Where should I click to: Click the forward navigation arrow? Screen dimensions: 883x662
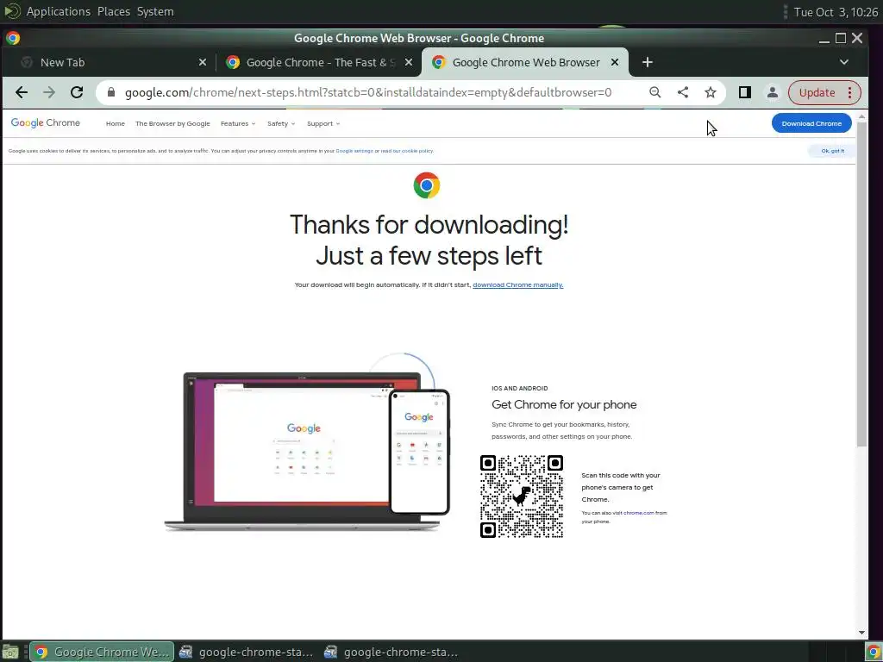click(x=49, y=92)
